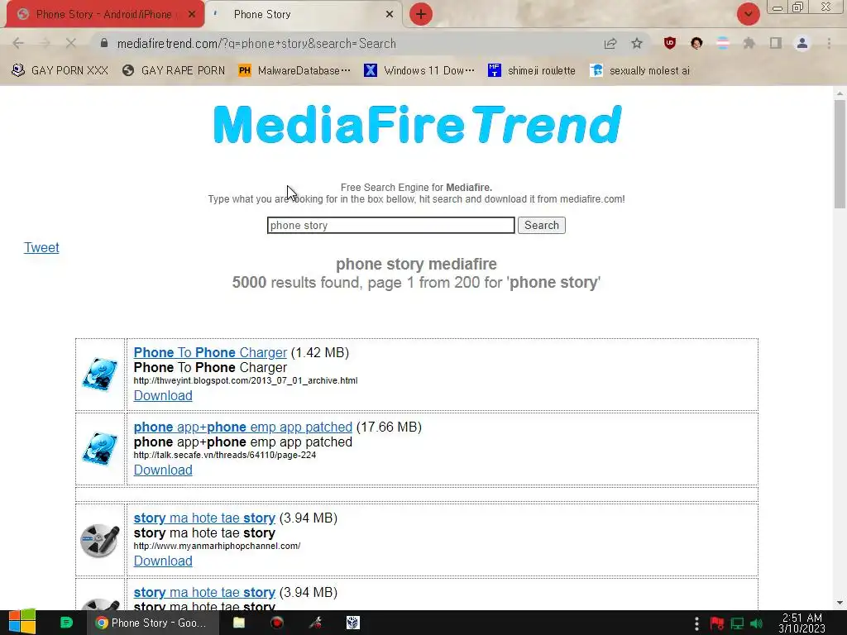Share this page icon in address bar

tap(610, 44)
